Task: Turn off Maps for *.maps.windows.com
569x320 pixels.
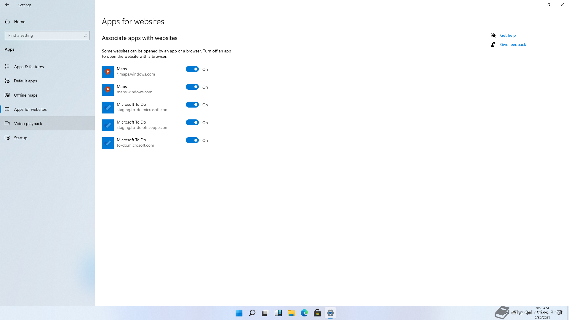Action: [x=192, y=69]
